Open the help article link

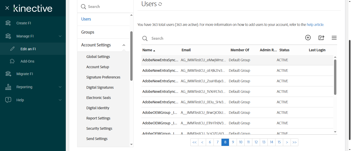coord(315,25)
